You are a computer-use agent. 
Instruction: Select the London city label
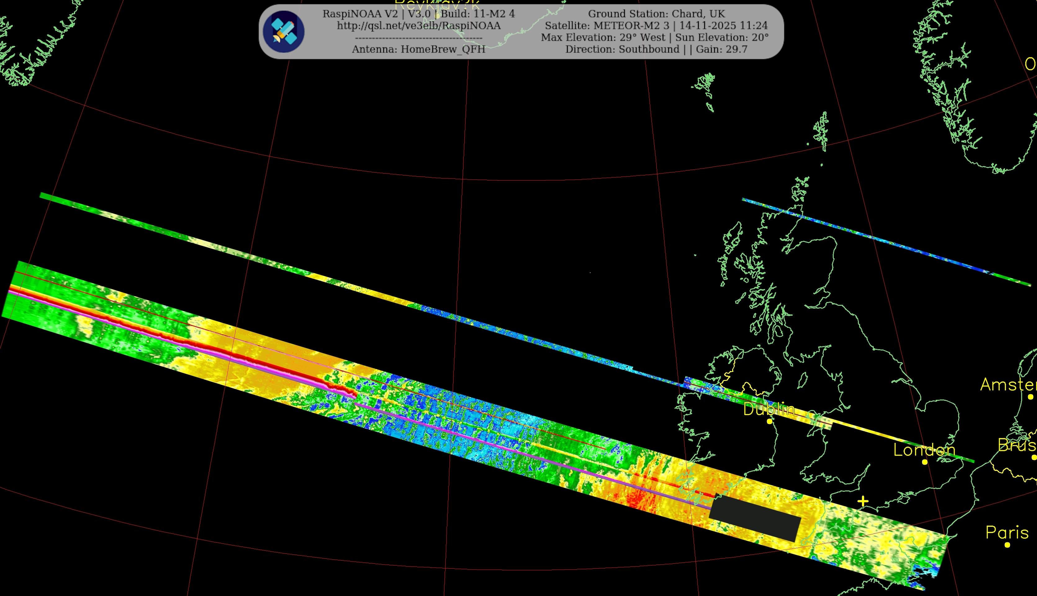[x=924, y=450]
